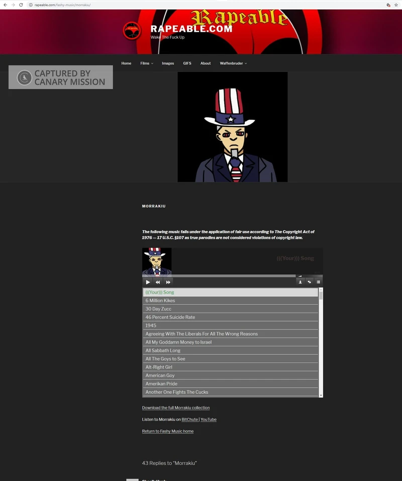
Task: Click the browser back arrow
Action: (x=6, y=5)
